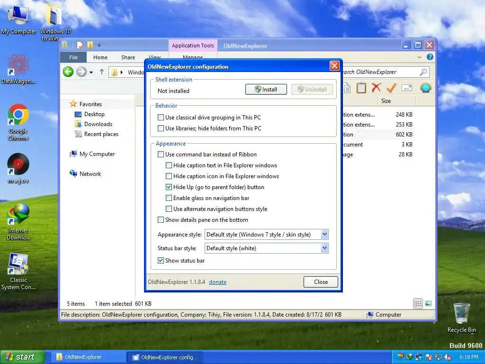Select the Application Tools tab
The width and height of the screenshot is (485, 364).
click(193, 45)
